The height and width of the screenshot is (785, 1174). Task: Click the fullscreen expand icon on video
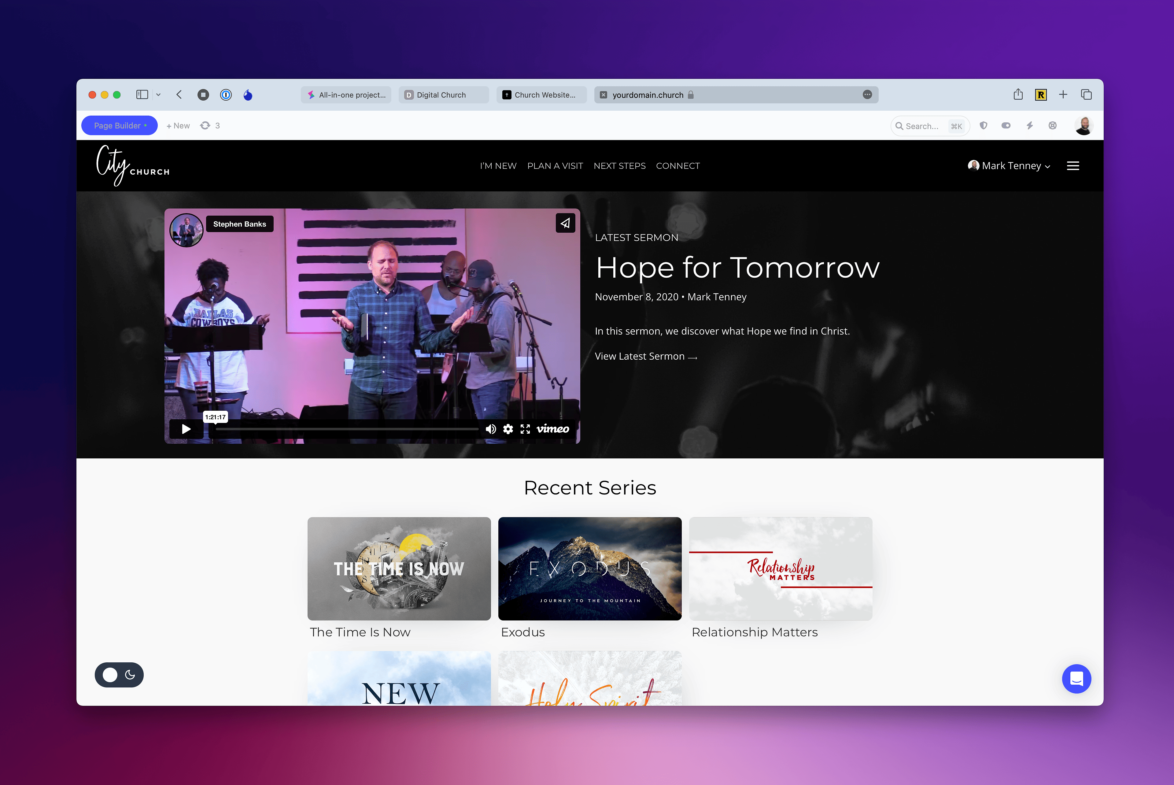[x=525, y=428]
